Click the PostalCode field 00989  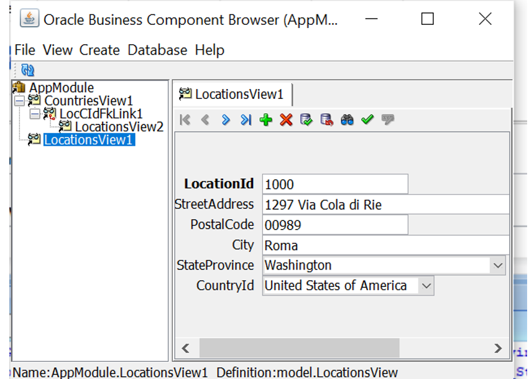[335, 225]
